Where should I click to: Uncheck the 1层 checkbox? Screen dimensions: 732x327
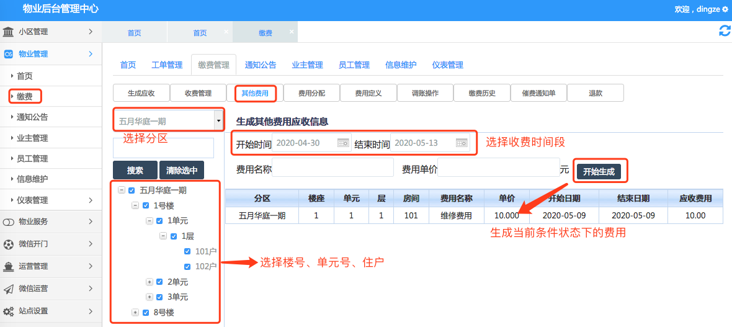tap(174, 236)
